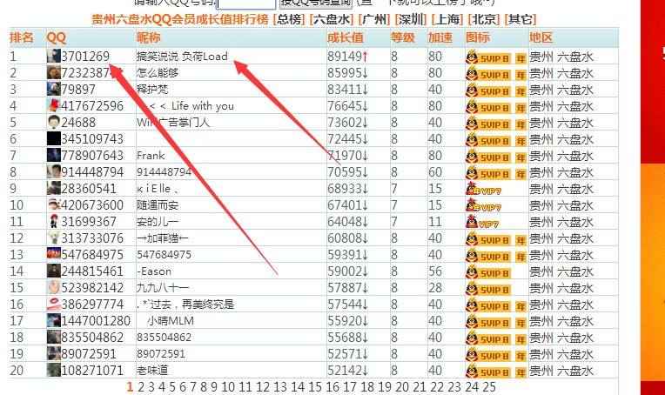665x395 pixels.
Task: Click avatar of QQ 778907643
Action: pos(53,155)
